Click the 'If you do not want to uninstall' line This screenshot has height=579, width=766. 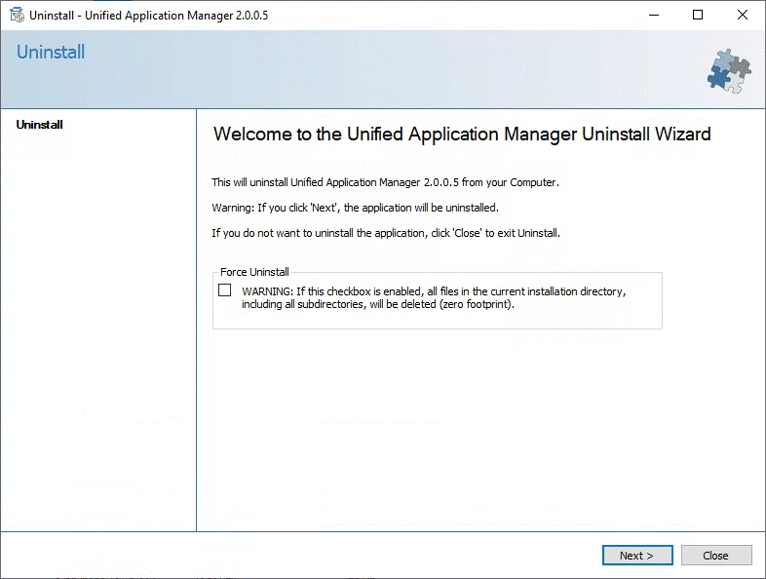(386, 233)
